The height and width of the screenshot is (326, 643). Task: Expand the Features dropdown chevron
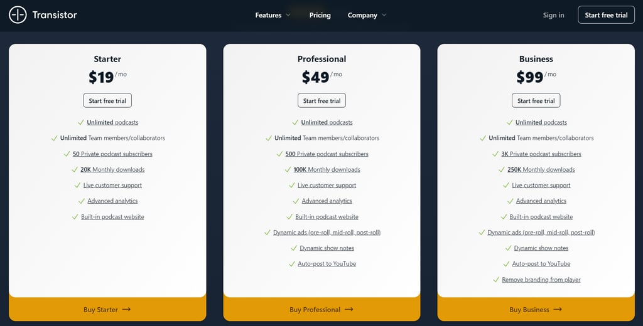pos(288,15)
